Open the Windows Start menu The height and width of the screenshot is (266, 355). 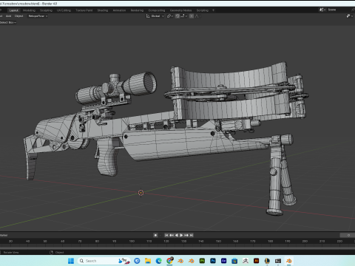71,261
